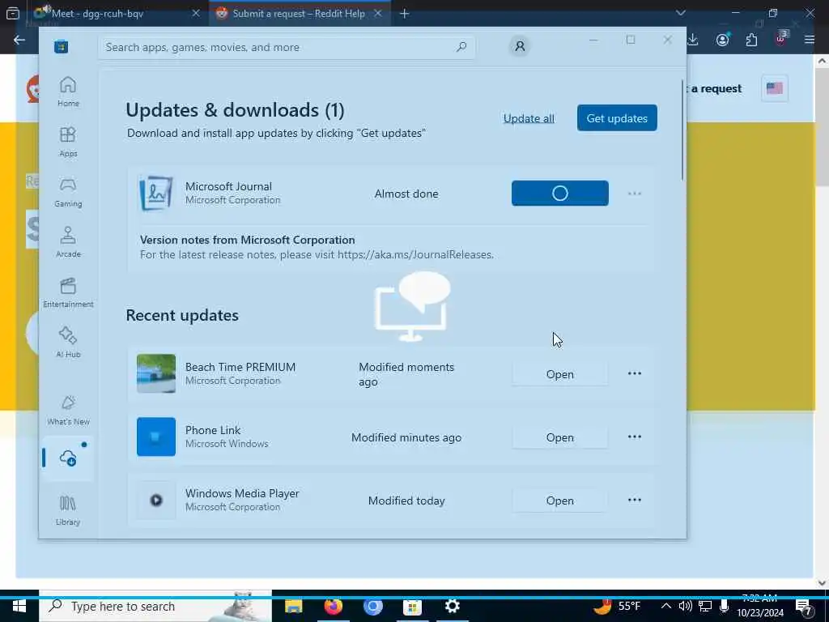Click the taskbar search box
This screenshot has width=829, height=622.
coord(155,606)
